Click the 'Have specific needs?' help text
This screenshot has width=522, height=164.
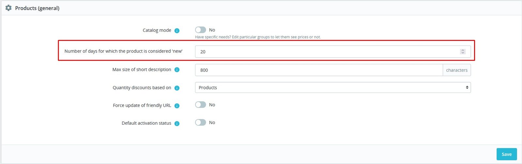pos(258,37)
